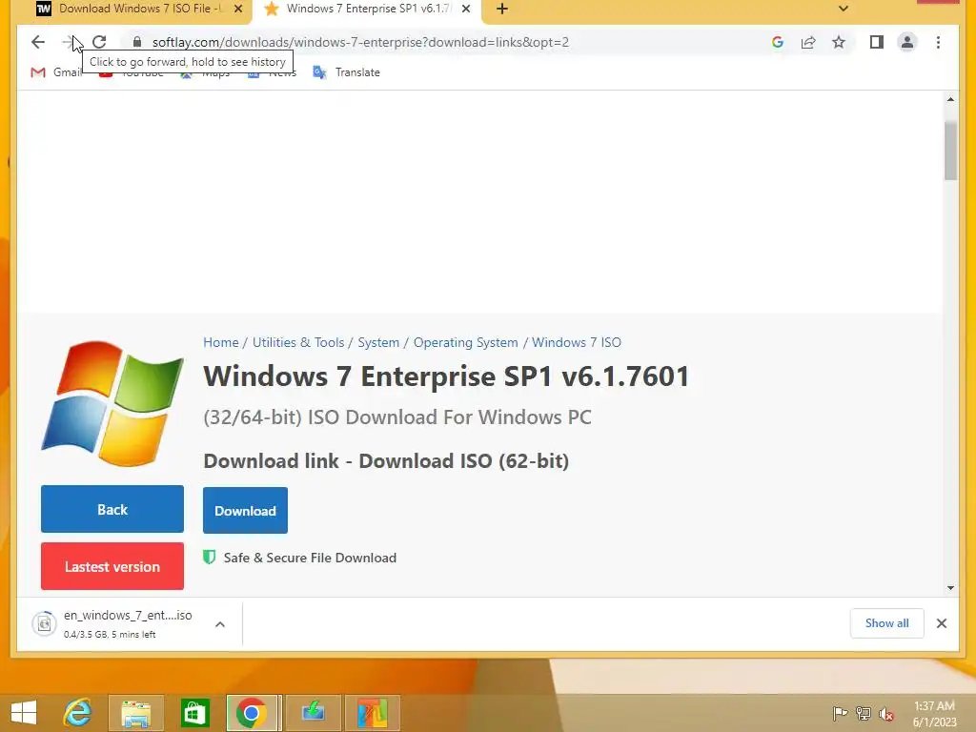The width and height of the screenshot is (976, 732).
Task: Click the Chrome taskbar icon
Action: (x=252, y=713)
